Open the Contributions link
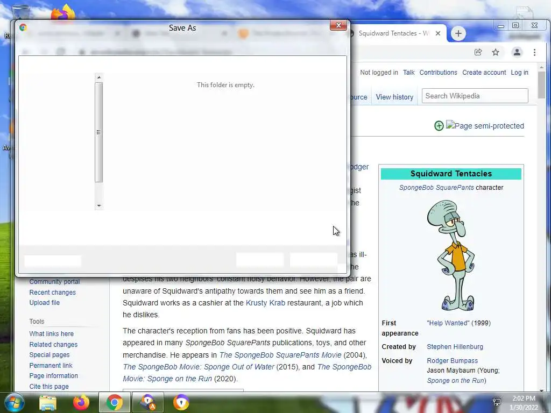This screenshot has width=551, height=413. point(438,73)
